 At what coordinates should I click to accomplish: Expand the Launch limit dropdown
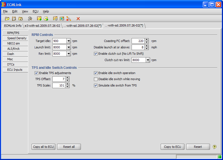[69, 47]
